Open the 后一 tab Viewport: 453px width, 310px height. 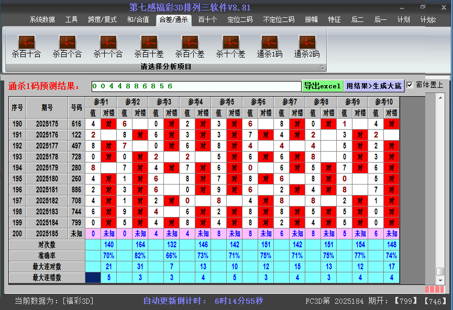[x=380, y=20]
